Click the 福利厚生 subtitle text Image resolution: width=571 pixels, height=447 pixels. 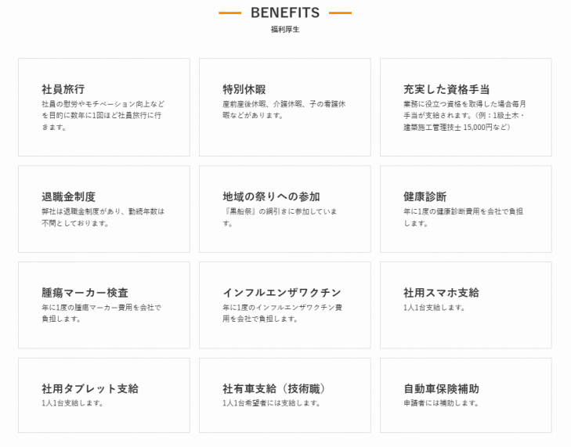point(285,30)
